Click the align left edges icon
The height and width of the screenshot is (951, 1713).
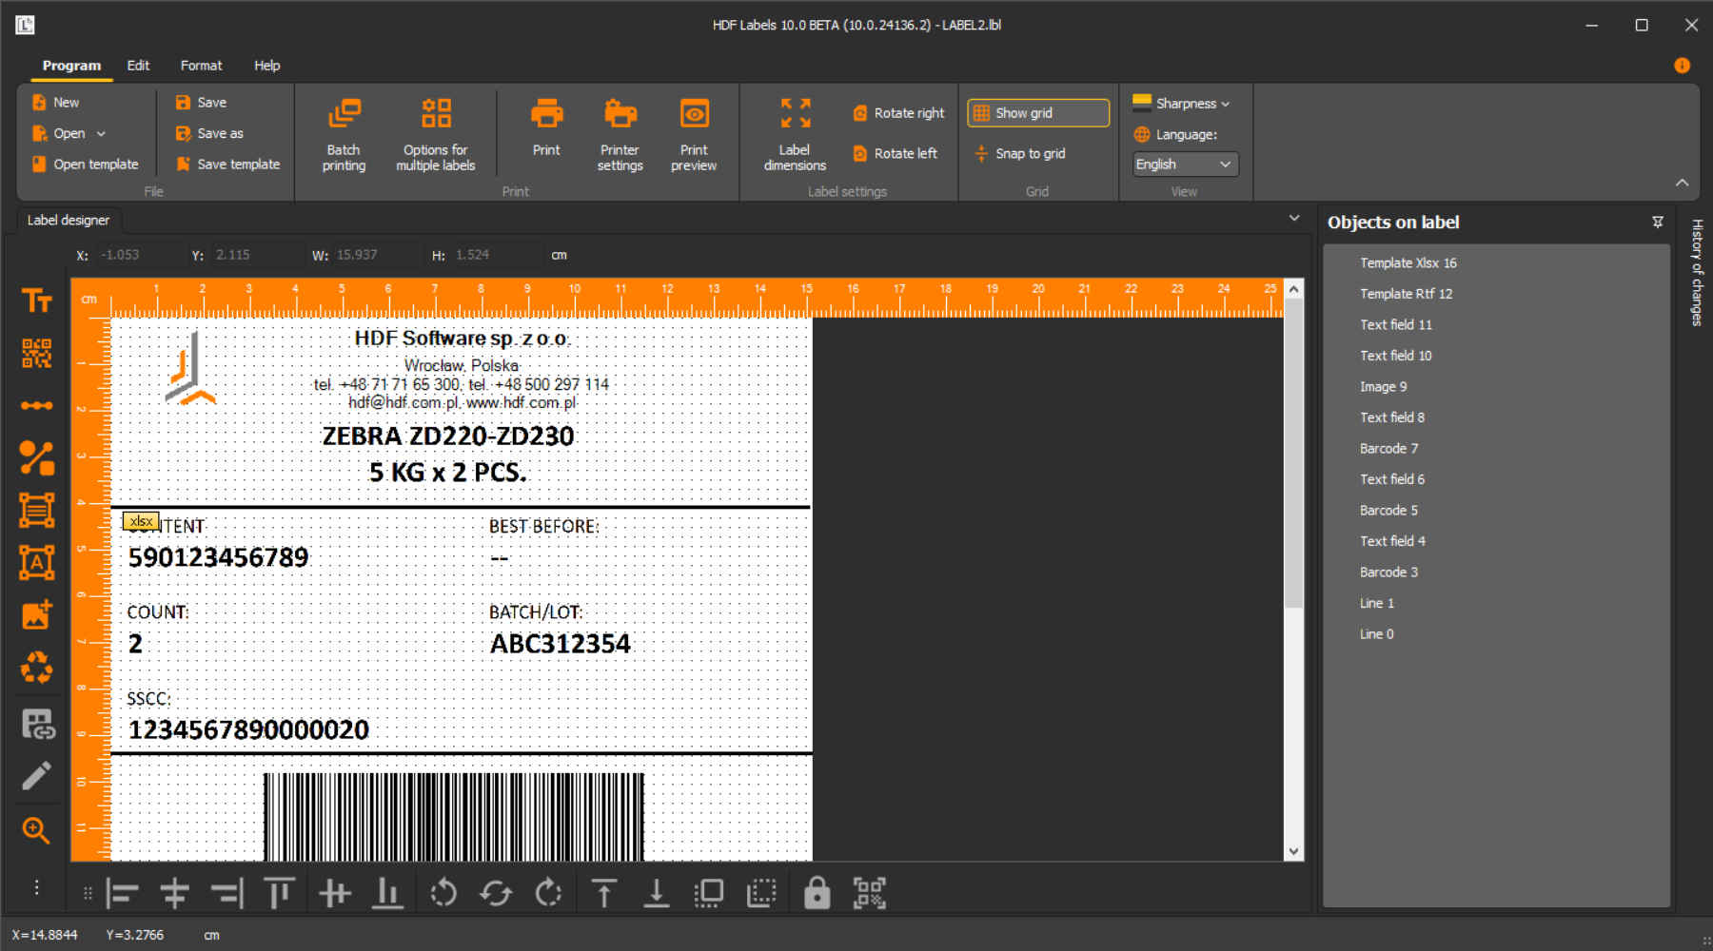pos(123,893)
